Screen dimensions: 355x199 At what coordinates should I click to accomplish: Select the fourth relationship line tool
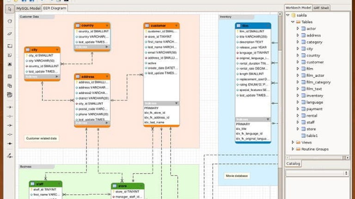coord(10,135)
